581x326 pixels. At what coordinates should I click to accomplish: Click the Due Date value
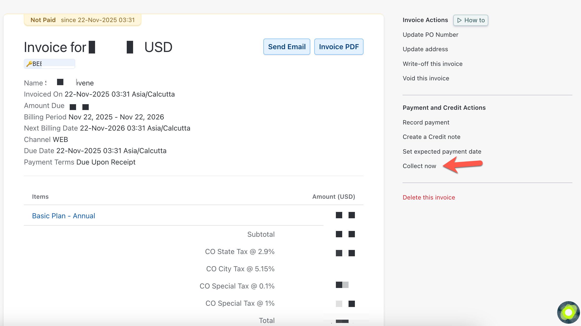(111, 151)
